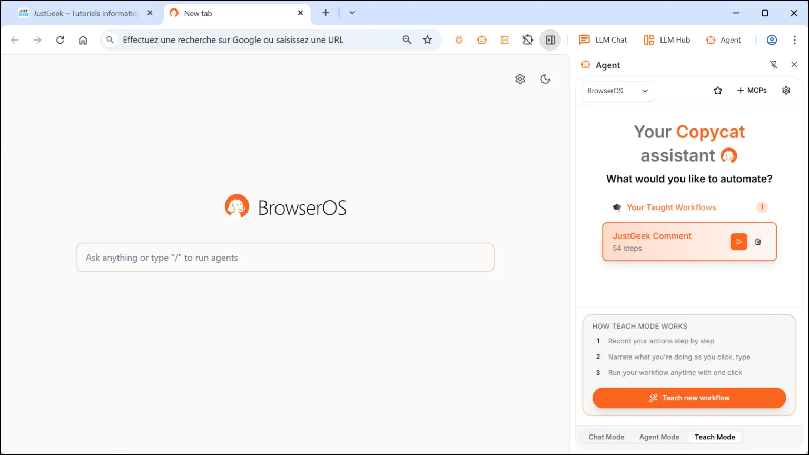Open the BrowserOS model dropdown

(x=618, y=91)
